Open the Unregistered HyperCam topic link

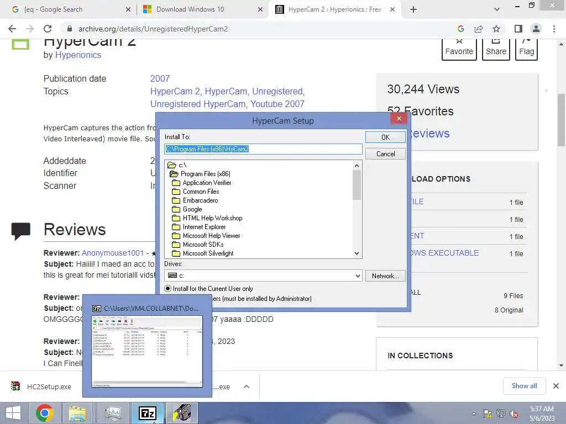pos(197,104)
